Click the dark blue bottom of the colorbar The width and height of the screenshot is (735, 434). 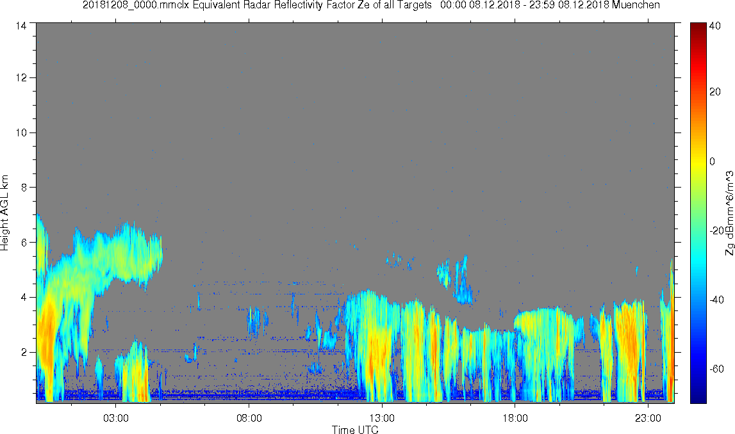698,397
